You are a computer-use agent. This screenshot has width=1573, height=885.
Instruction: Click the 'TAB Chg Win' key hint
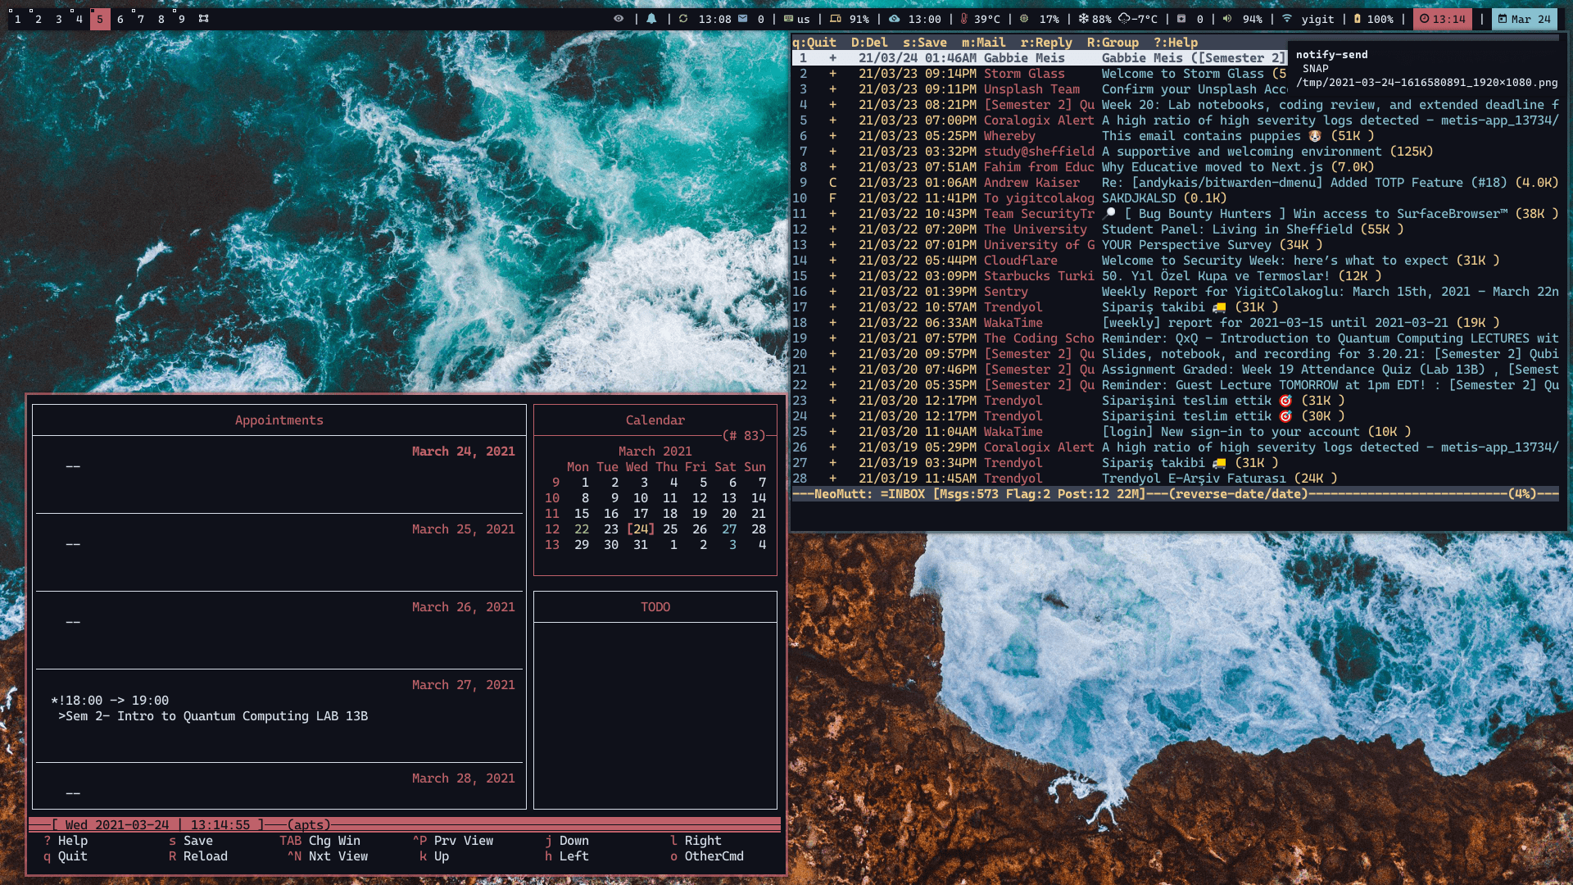(x=320, y=841)
